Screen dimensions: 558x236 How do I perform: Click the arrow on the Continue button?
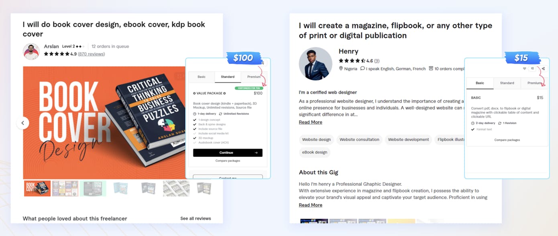point(256,153)
